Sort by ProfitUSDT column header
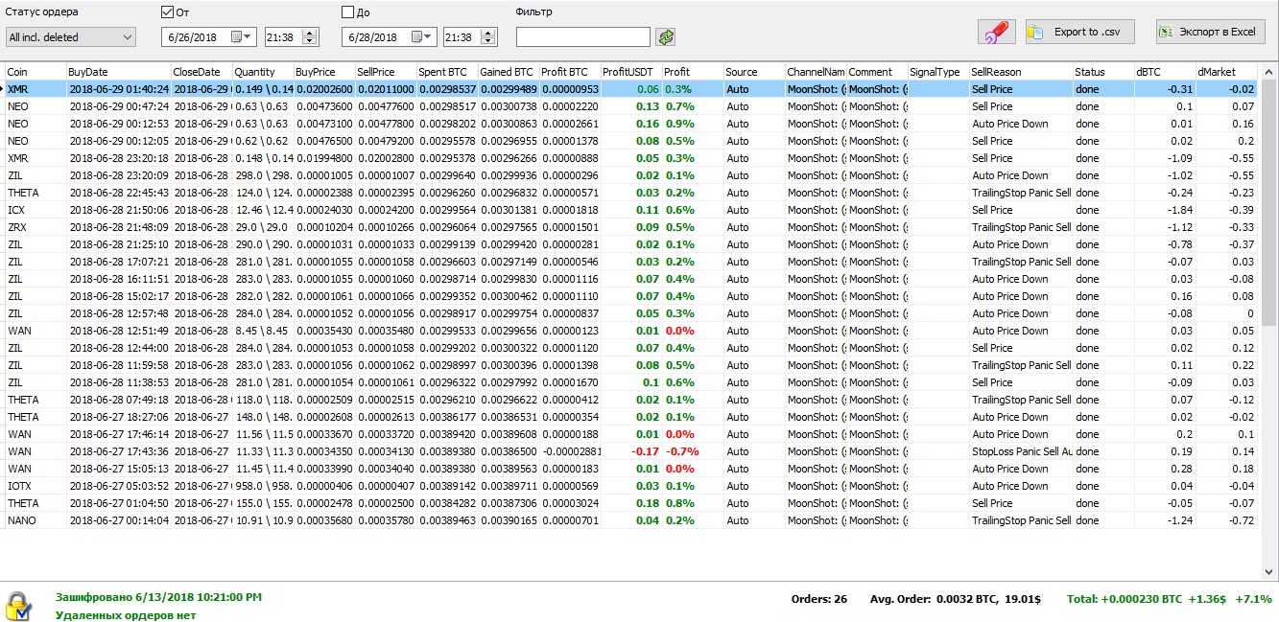 [x=629, y=72]
